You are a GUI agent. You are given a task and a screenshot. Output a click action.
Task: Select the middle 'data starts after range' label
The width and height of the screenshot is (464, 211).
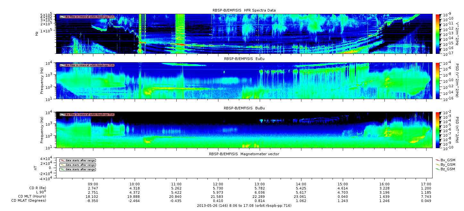pyautogui.click(x=80, y=165)
